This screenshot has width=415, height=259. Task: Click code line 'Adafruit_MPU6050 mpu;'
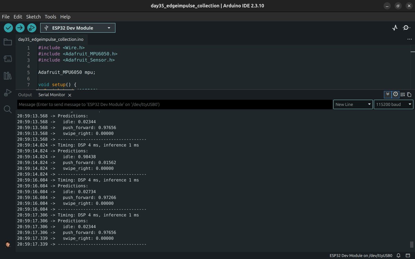pos(66,73)
